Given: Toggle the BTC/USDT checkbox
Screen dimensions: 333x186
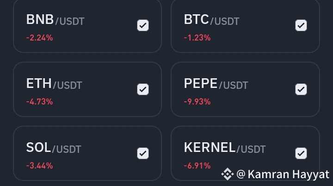Looking at the screenshot, I should point(301,25).
